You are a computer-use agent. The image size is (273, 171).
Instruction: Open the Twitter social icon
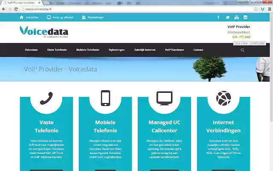(227, 17)
